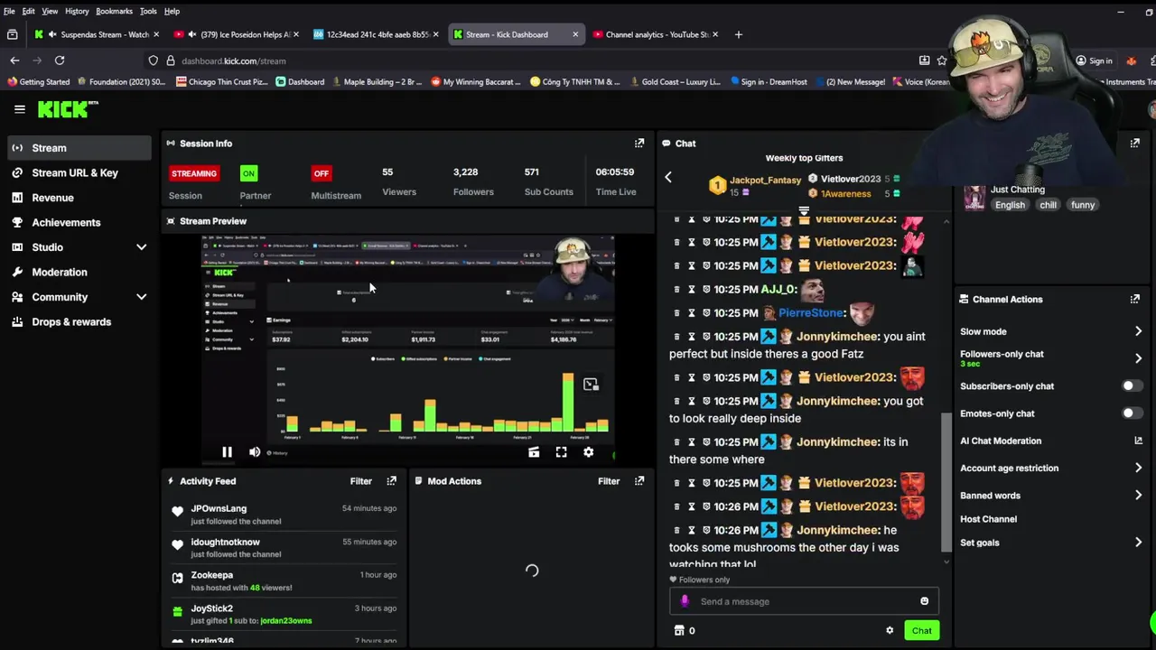Toggle the Multistream OFF status
Screen dimensions: 1156x650
[x=321, y=173]
